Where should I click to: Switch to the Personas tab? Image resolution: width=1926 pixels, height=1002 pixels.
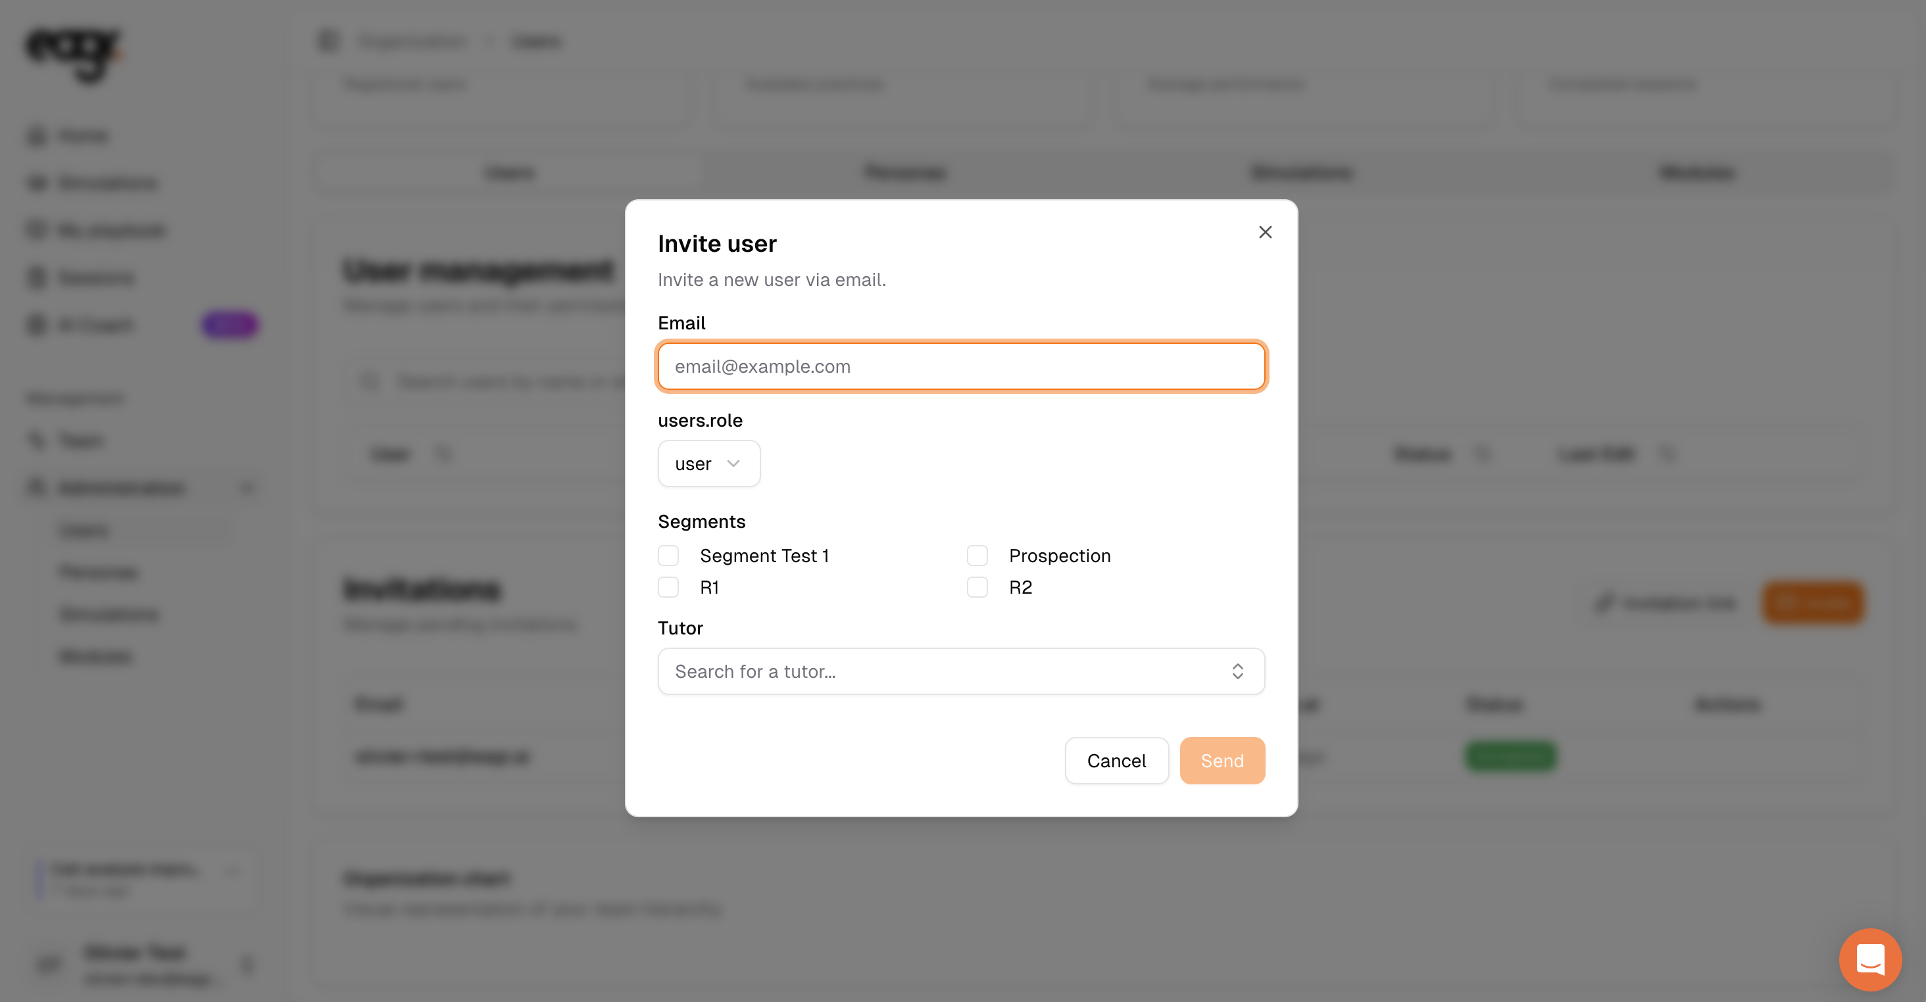(905, 174)
